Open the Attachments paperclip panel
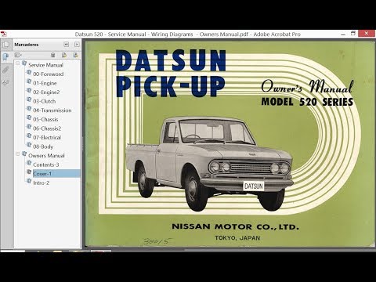Viewport: 376px width, 282px height. [x=5, y=70]
